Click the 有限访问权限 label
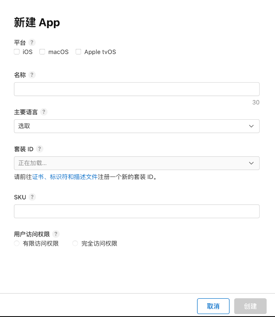Screen dimensions: 275x317 (x=41, y=243)
